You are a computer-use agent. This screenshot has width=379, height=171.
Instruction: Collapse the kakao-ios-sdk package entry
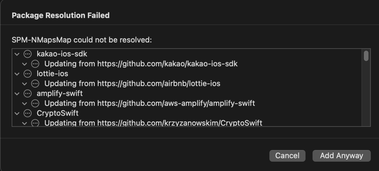pyautogui.click(x=17, y=54)
